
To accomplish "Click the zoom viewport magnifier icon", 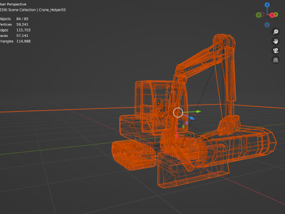I will coord(275,32).
